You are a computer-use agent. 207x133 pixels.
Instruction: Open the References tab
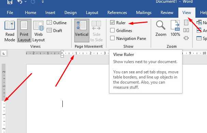[x=117, y=13]
